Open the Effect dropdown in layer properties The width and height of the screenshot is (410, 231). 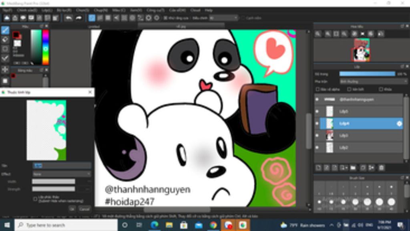(x=61, y=174)
